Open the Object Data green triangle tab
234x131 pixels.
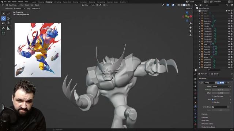195,120
